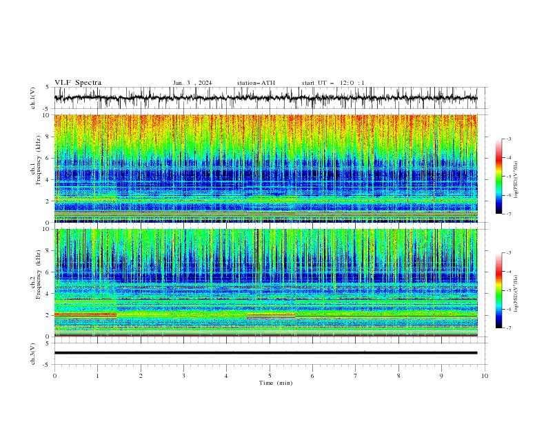Click the red 2 kHz band in ch.2 spectrogram
546x422 pixels.
tap(85, 314)
